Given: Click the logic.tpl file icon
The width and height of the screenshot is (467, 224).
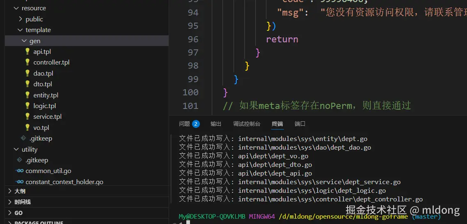Looking at the screenshot, I should (27, 106).
